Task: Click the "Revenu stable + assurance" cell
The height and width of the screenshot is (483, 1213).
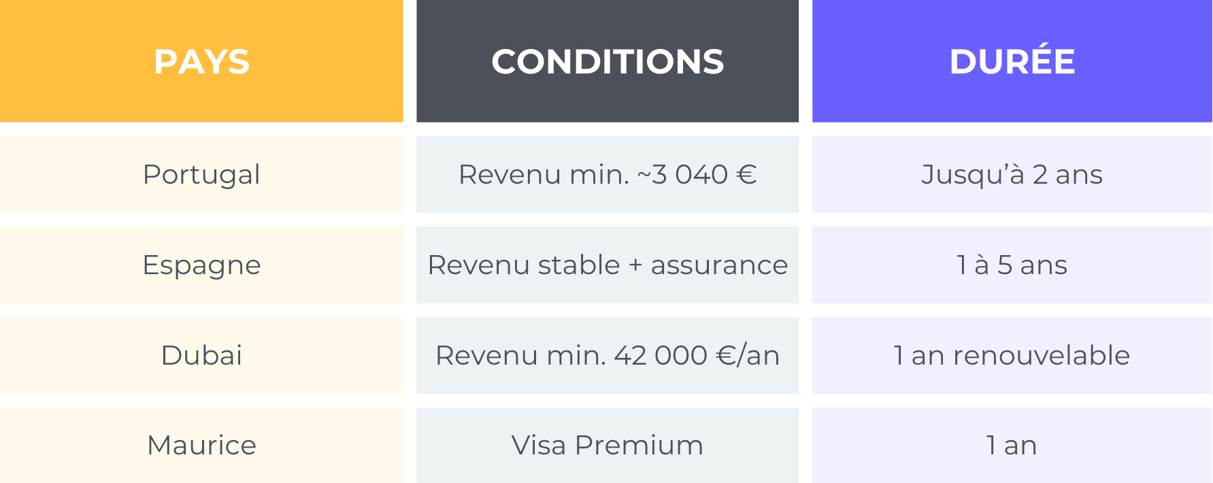Action: click(607, 265)
